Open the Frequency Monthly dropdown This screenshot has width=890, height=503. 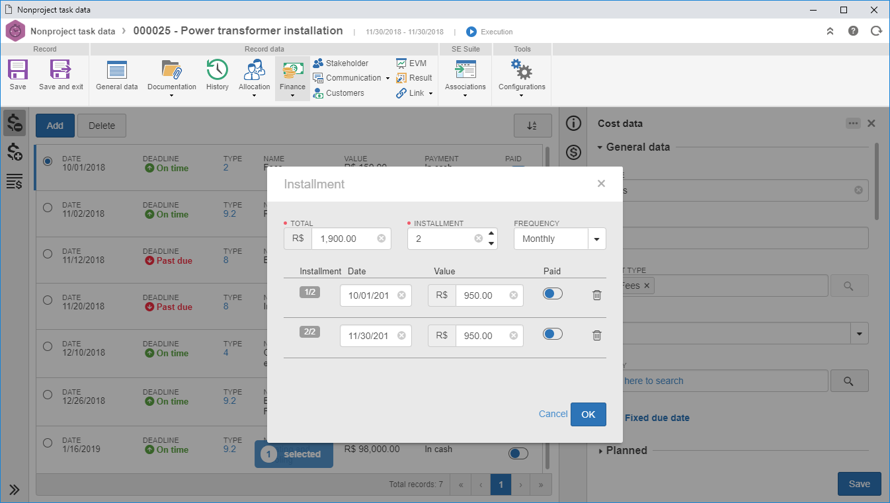[x=559, y=239]
